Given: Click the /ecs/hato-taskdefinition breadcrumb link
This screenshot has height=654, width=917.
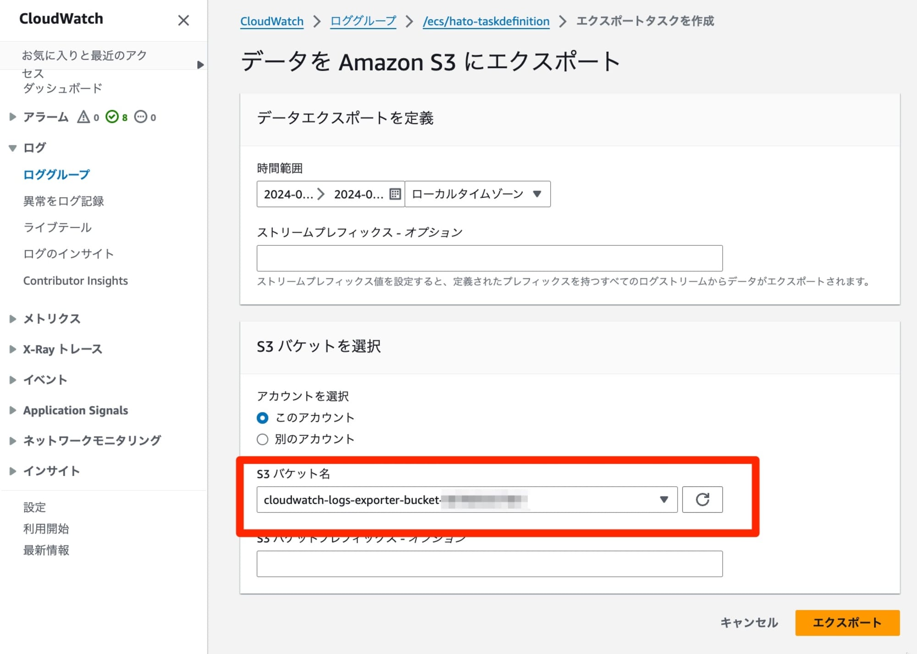Looking at the screenshot, I should [x=486, y=21].
